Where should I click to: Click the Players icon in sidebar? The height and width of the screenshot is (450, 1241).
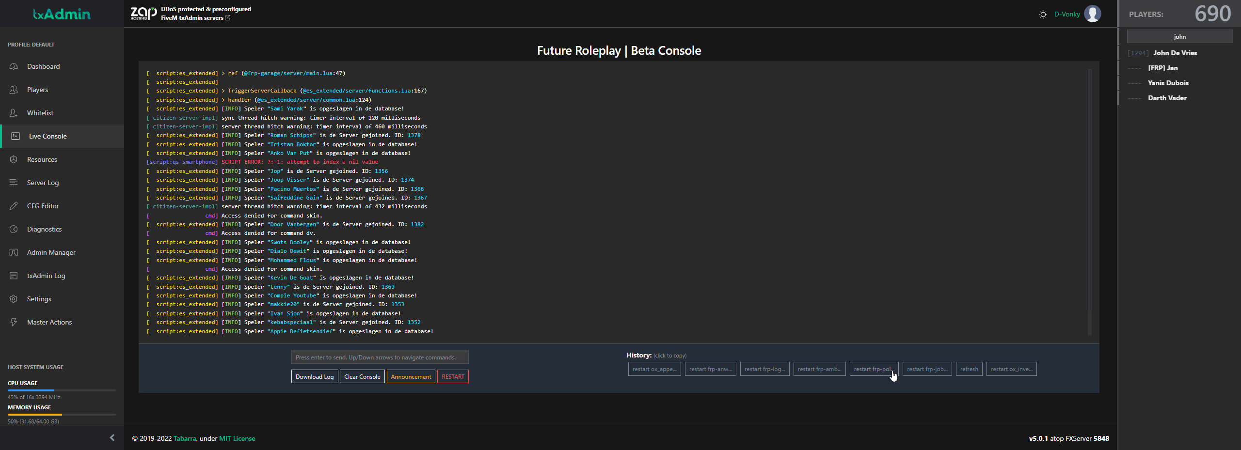point(14,90)
